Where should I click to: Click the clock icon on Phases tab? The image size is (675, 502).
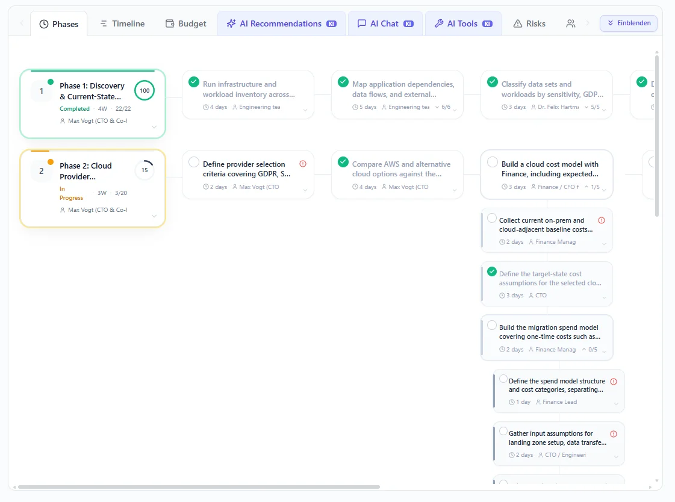click(x=44, y=24)
